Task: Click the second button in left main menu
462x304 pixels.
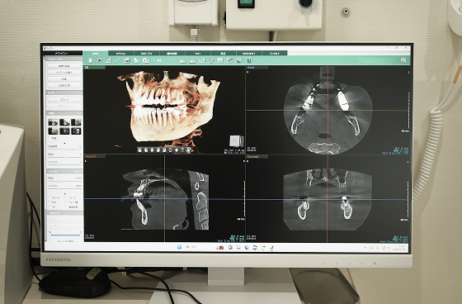Action: pos(64,73)
